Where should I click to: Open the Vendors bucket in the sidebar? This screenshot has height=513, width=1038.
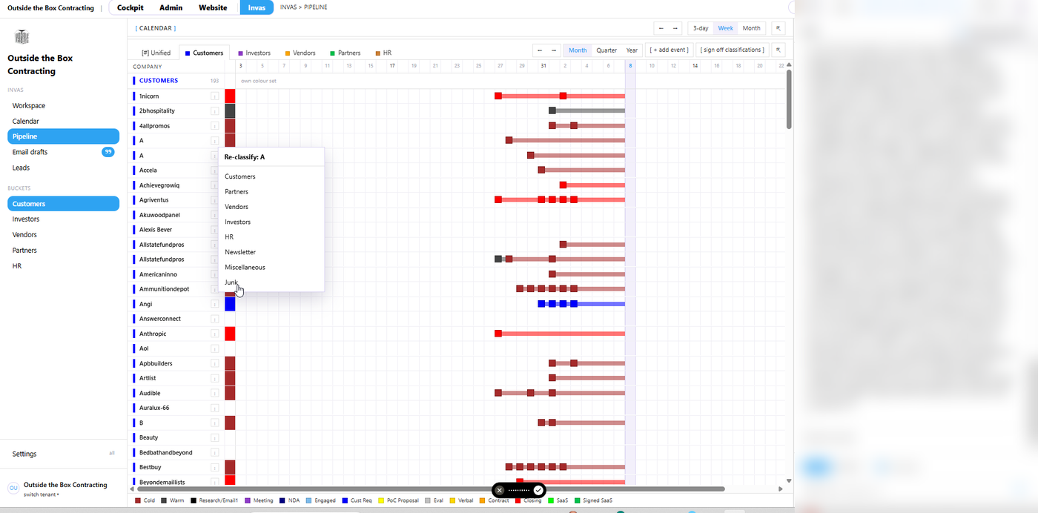pos(63,235)
